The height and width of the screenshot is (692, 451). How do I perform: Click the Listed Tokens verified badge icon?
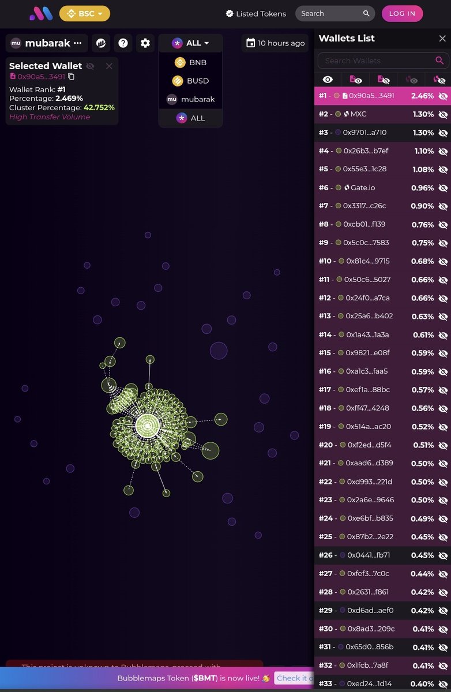(230, 13)
